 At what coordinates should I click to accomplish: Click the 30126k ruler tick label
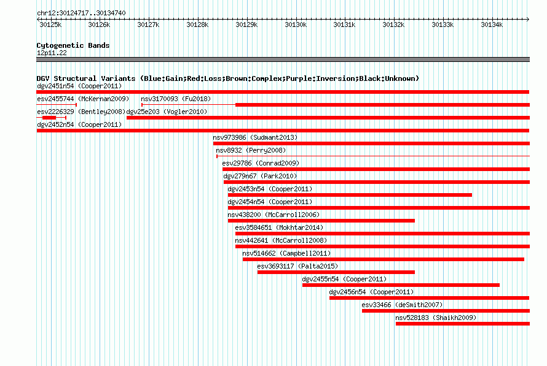coord(99,25)
